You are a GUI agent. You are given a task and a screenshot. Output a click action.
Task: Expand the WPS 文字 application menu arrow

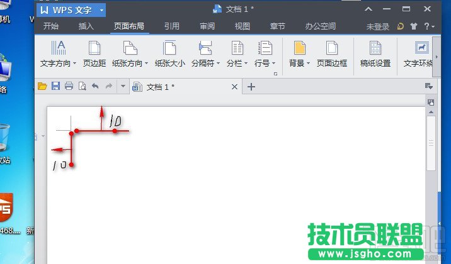click(x=101, y=10)
